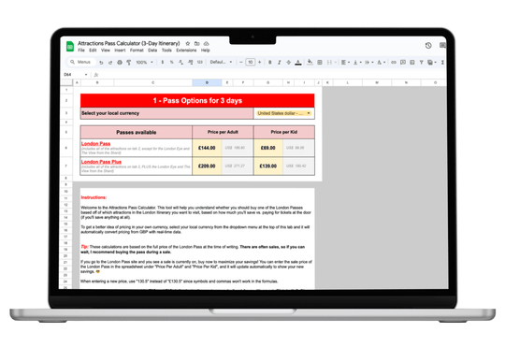This screenshot has width=505, height=347.
Task: Open the Default font dropdown
Action: tap(221, 62)
